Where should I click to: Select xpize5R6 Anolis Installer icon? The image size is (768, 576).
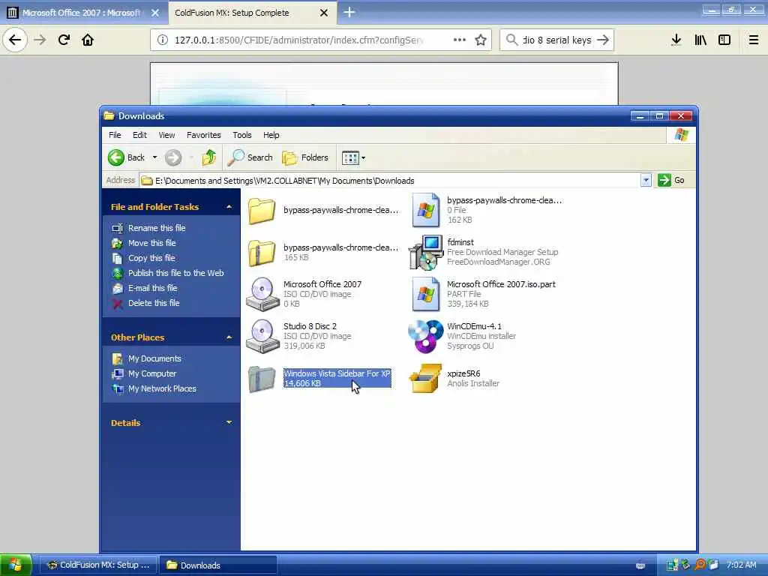point(426,378)
